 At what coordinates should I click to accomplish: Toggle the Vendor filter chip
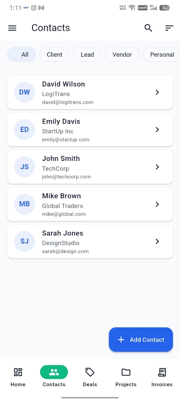(x=122, y=54)
